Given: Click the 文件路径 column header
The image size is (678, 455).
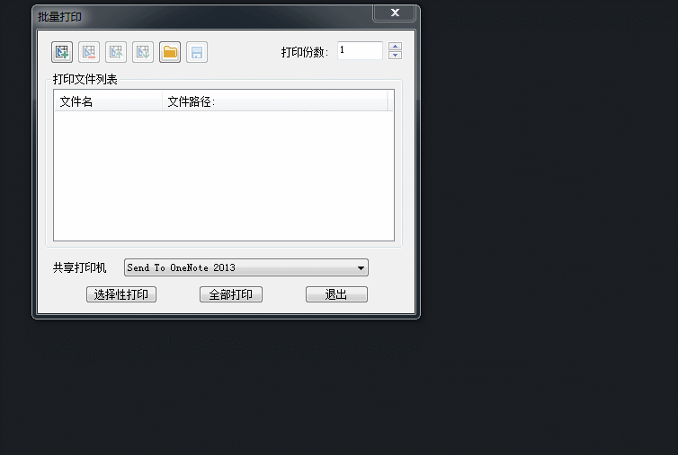Looking at the screenshot, I should (274, 101).
